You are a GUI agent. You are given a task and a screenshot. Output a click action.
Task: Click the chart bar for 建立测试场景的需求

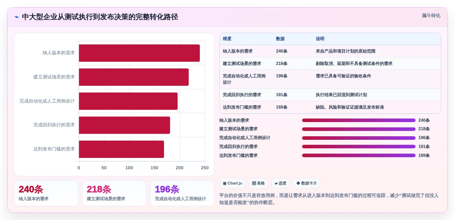(134, 77)
